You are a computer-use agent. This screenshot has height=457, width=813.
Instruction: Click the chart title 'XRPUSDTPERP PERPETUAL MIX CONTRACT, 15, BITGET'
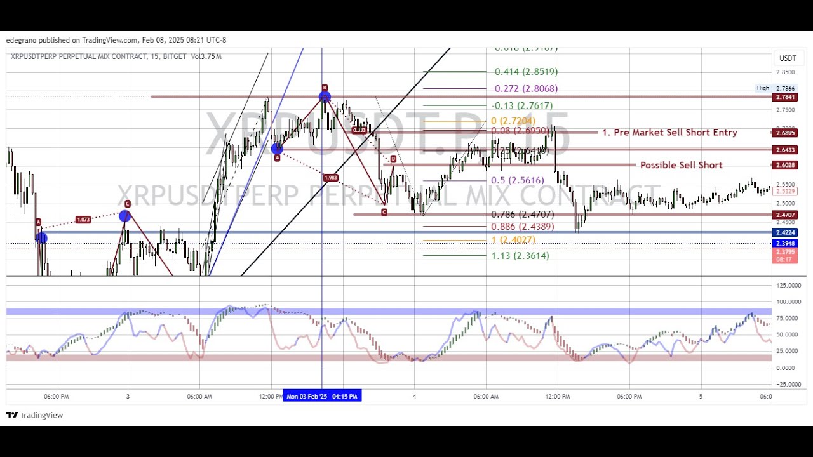click(x=98, y=56)
